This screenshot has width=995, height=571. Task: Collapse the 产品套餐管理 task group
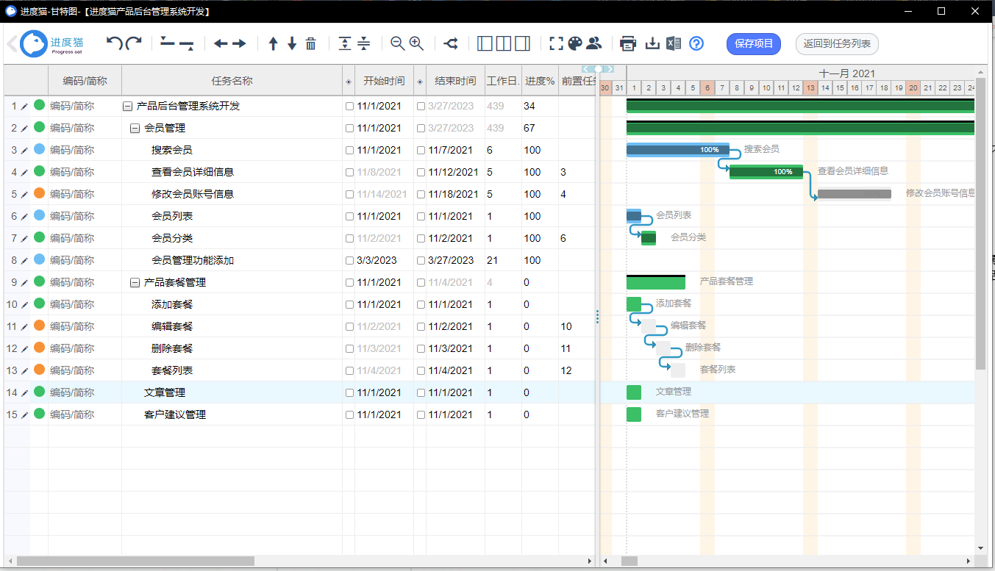[x=135, y=282]
